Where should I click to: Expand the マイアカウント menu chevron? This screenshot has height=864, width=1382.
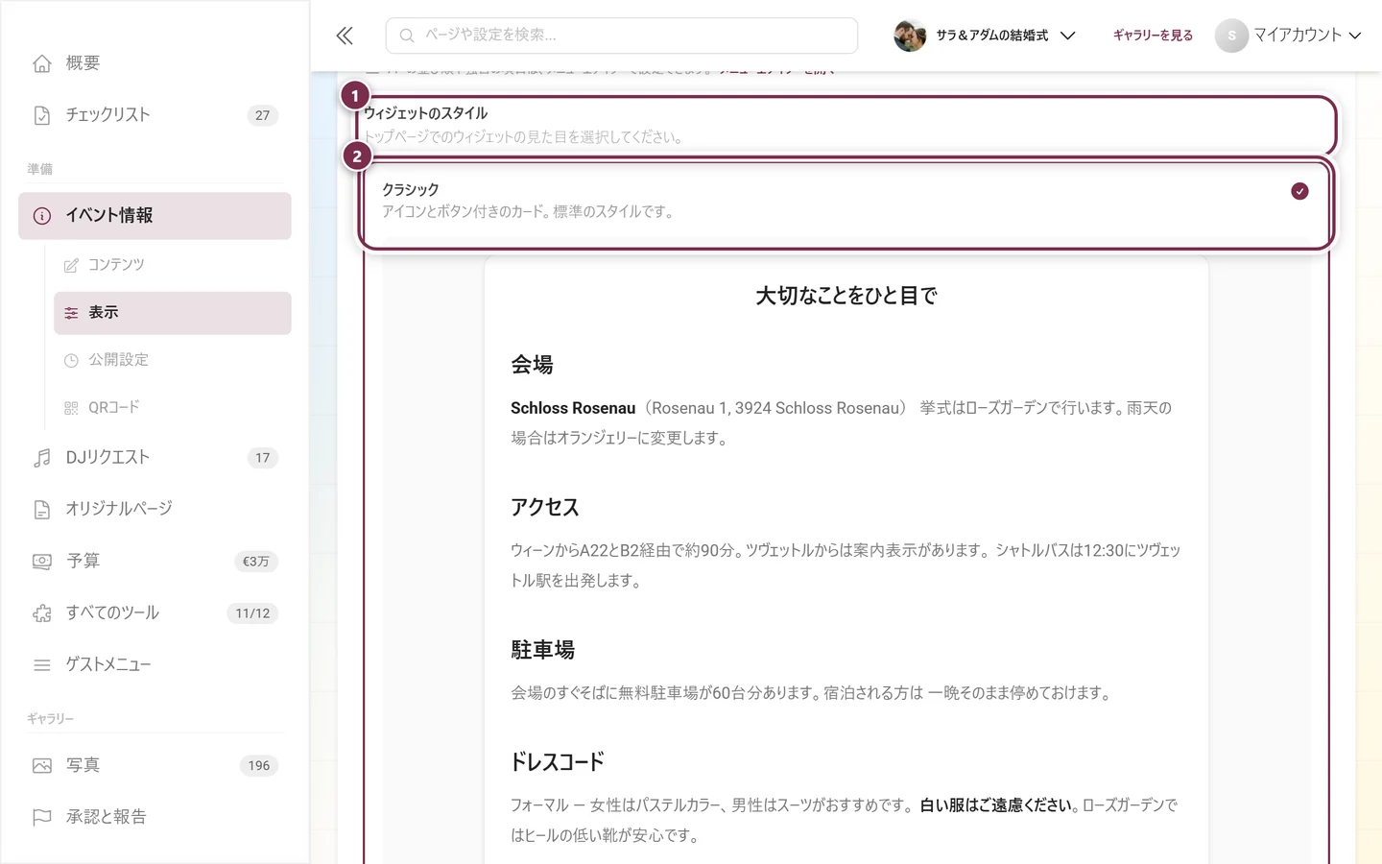1355,36
